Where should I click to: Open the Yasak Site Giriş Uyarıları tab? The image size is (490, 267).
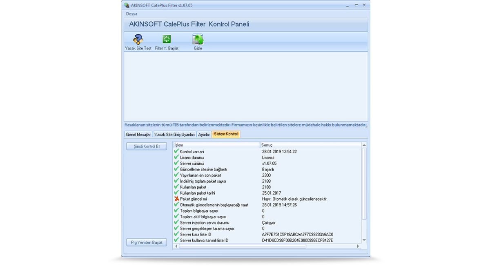[x=174, y=135]
